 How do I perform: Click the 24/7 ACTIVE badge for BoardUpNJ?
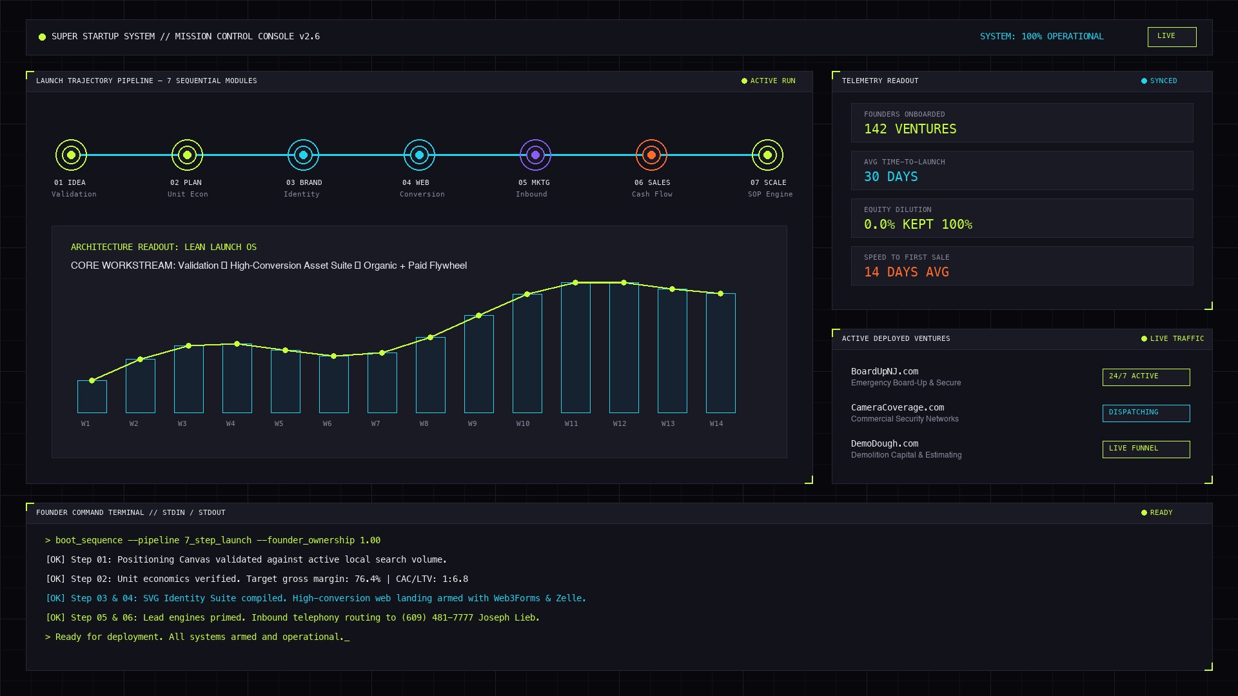1146,377
